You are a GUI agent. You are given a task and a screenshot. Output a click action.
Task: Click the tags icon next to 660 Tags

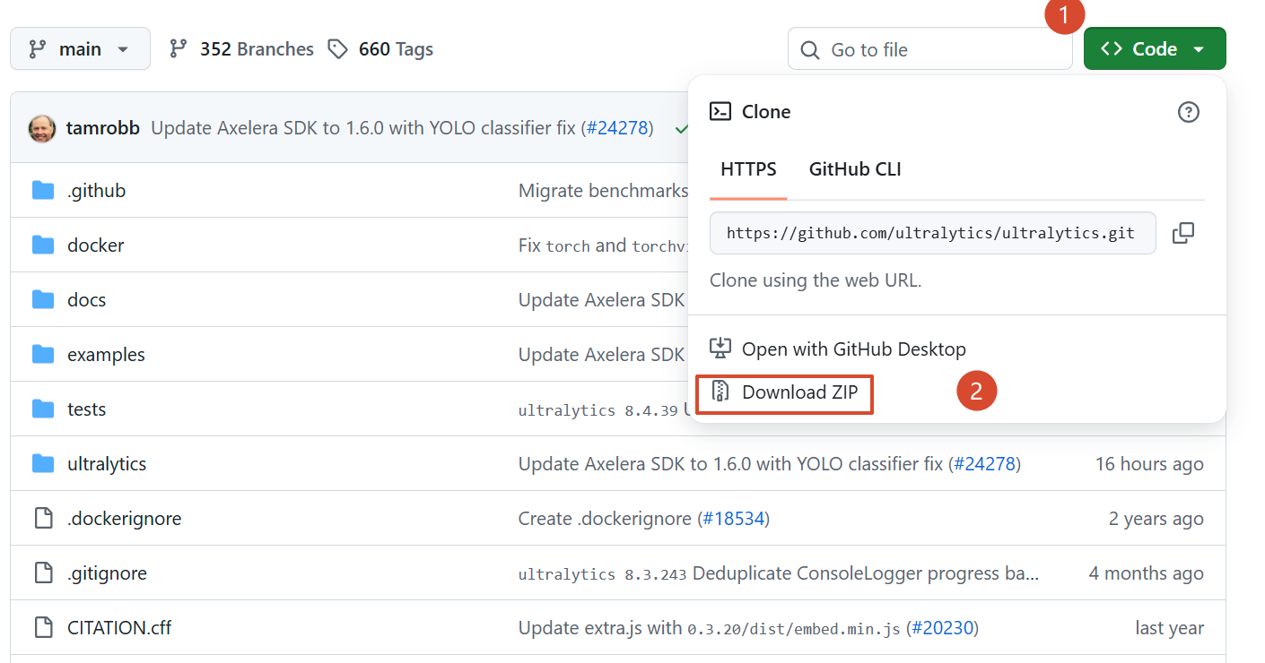[337, 49]
